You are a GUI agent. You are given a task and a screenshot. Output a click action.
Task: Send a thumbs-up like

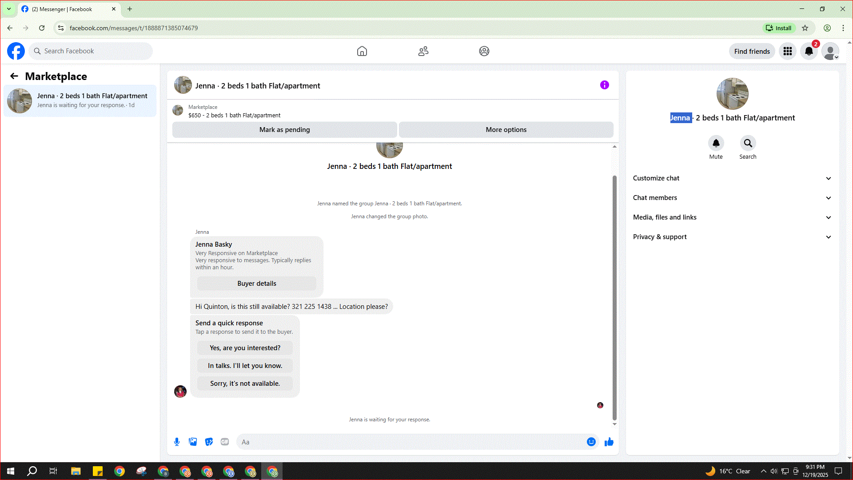[x=609, y=442]
